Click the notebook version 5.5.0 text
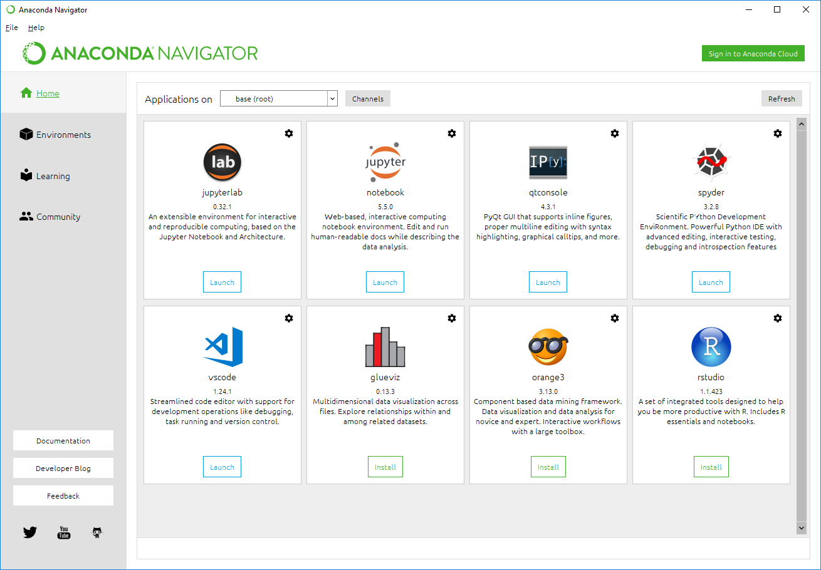This screenshot has width=821, height=570. coord(385,206)
